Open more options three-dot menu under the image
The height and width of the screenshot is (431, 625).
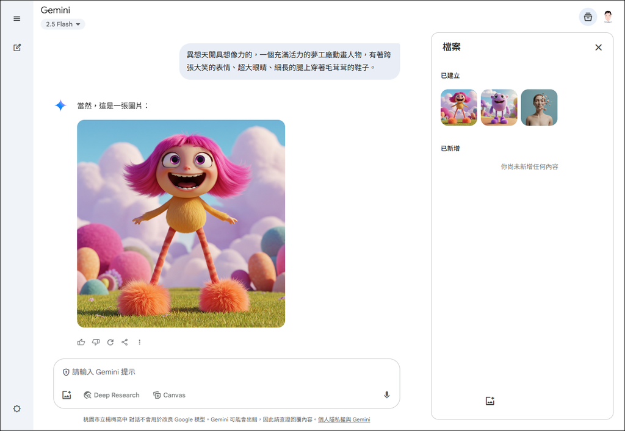point(140,342)
